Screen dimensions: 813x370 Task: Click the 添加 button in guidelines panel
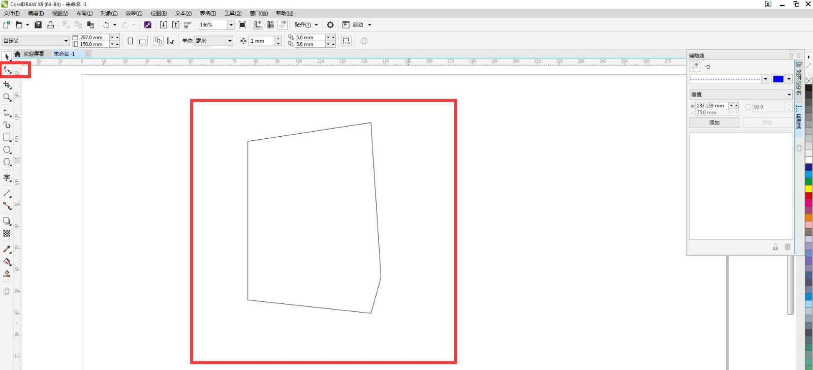(x=714, y=122)
